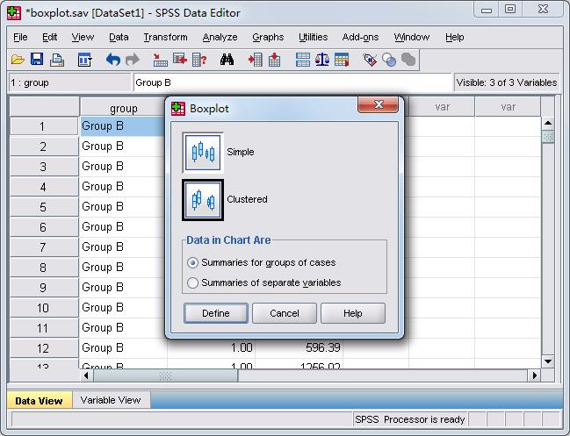
Task: Select row header number 5
Action: point(43,207)
